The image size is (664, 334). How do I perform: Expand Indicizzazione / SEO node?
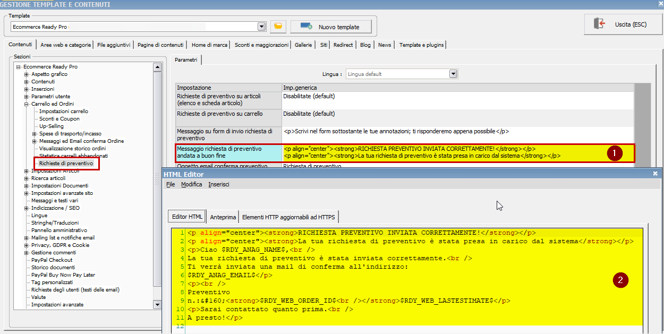[27, 208]
